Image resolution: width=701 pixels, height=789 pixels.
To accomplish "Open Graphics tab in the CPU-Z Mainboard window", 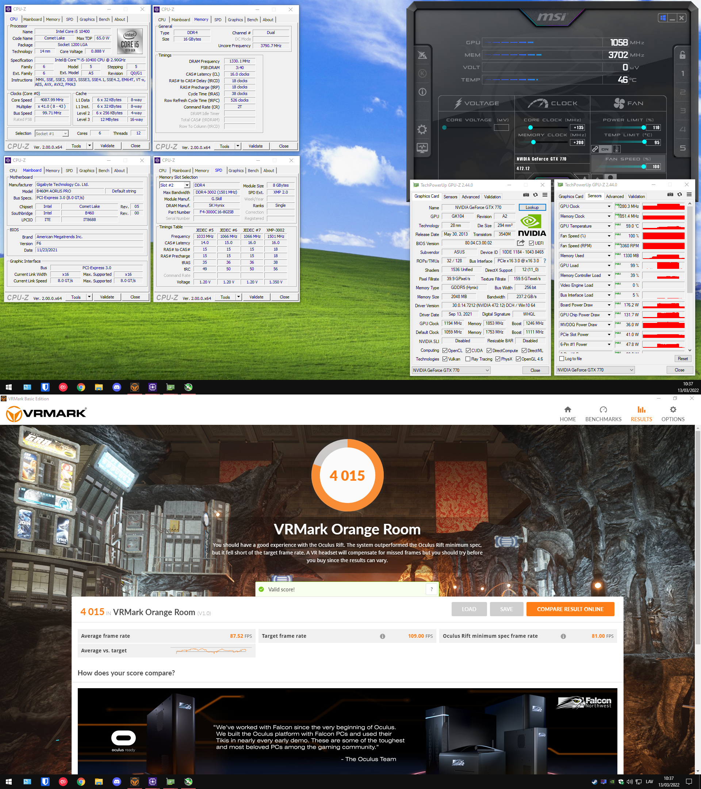I will (x=87, y=171).
